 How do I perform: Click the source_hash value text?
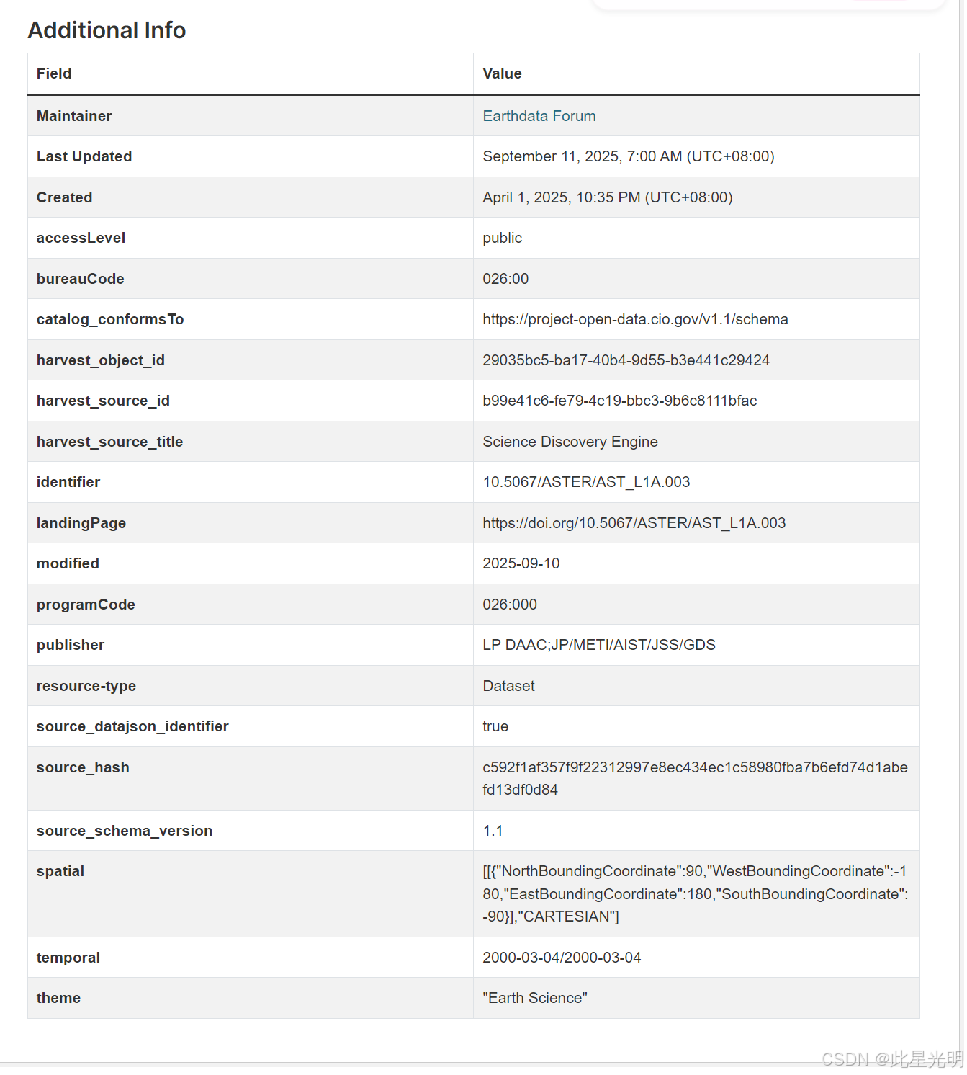coord(695,778)
